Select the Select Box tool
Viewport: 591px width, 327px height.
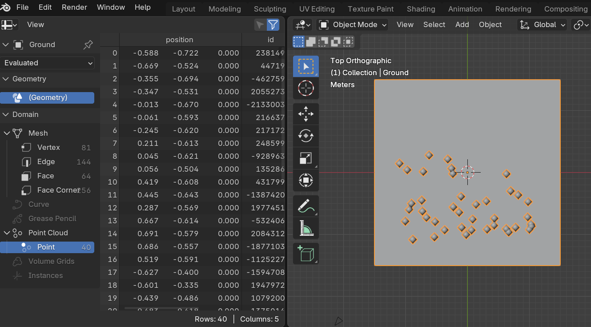pyautogui.click(x=306, y=67)
